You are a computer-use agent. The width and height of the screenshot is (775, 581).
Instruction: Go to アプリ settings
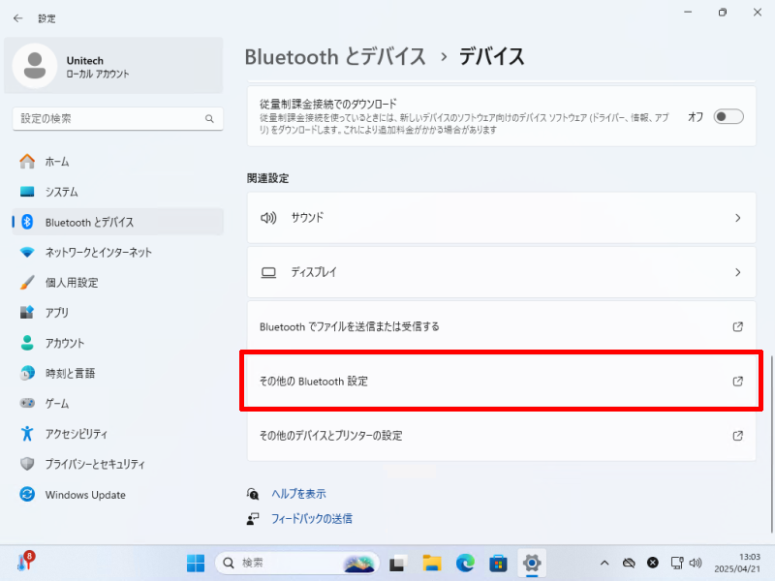pyautogui.click(x=117, y=312)
